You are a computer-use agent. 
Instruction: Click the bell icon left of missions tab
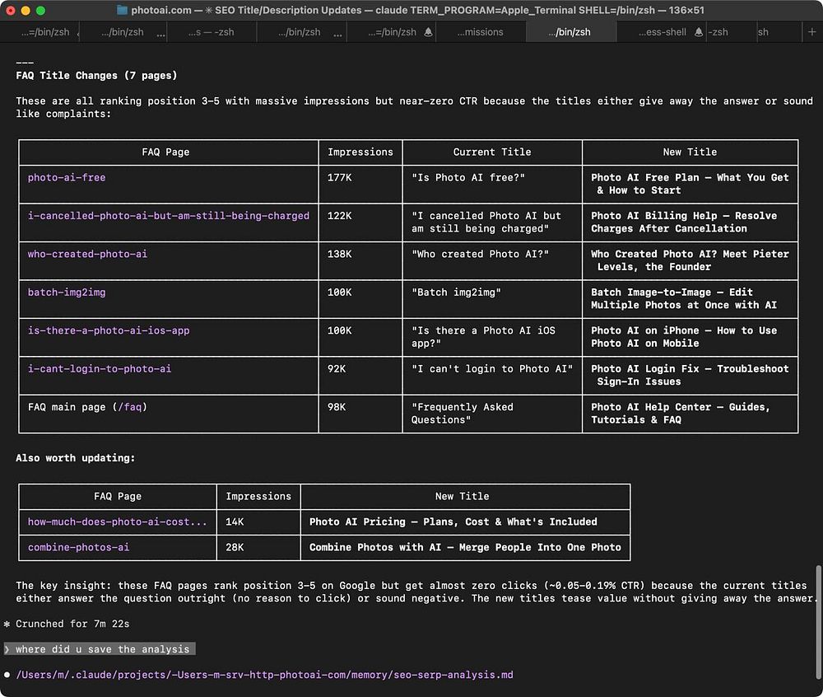coord(428,32)
